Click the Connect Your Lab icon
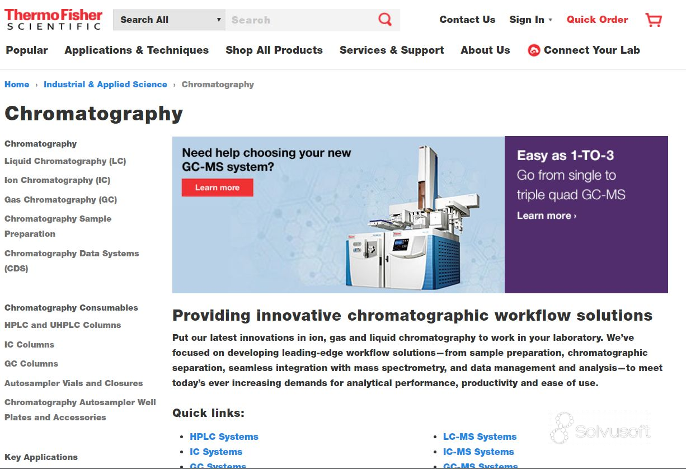Image resolution: width=686 pixels, height=469 pixels. click(534, 50)
